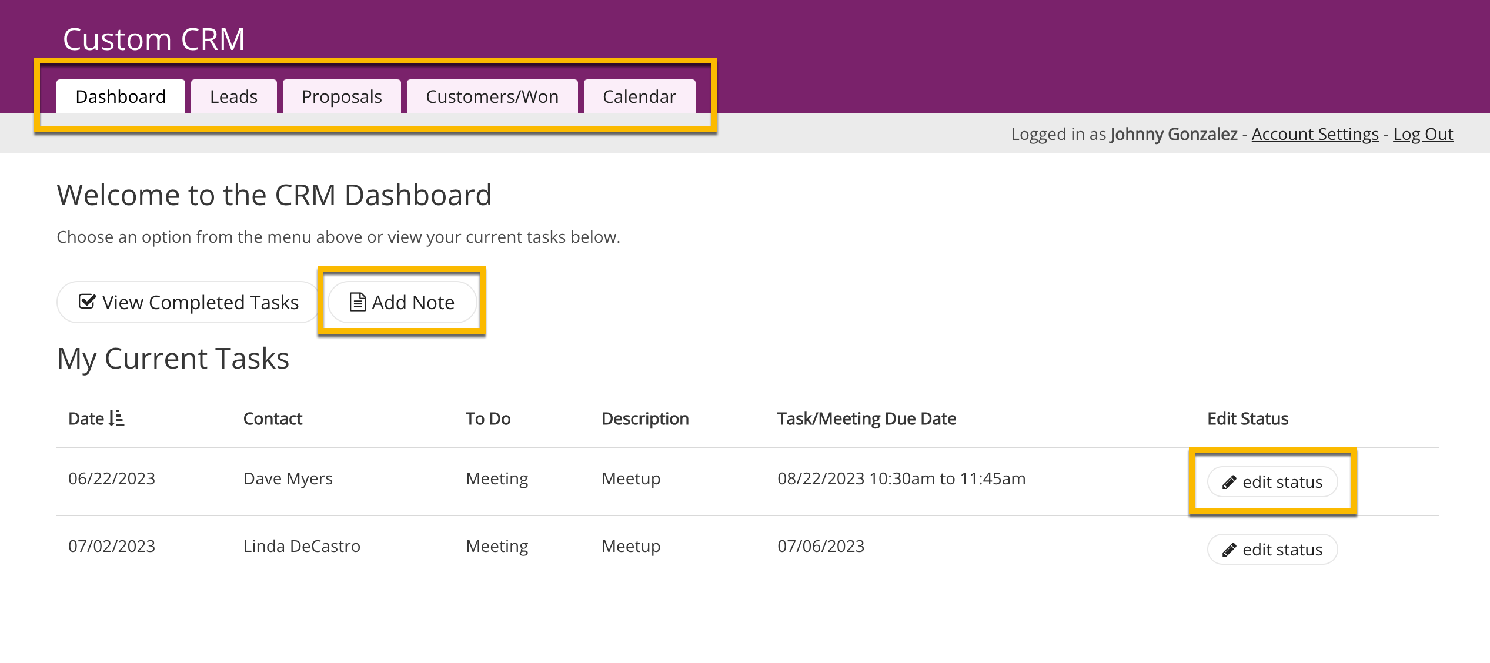Click the Log Out link

tap(1422, 135)
